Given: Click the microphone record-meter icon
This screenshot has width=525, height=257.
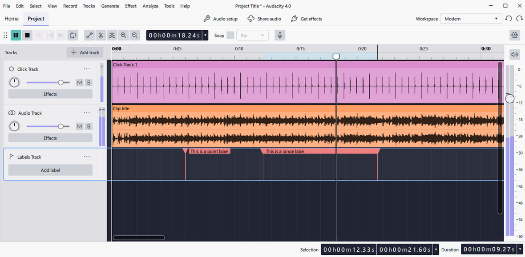Looking at the screenshot, I should pos(280,35).
